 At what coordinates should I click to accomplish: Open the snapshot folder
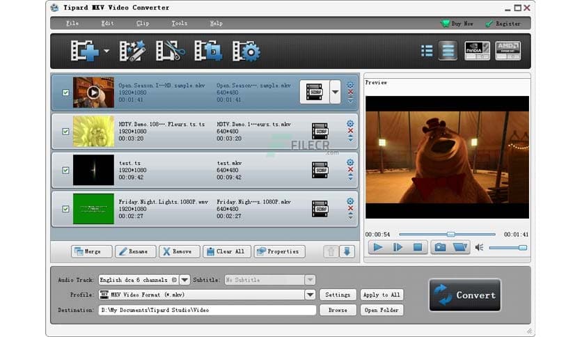(460, 247)
